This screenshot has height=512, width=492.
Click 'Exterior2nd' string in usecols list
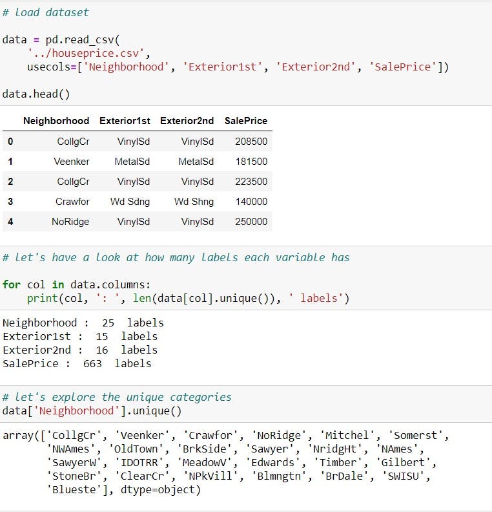point(316,67)
